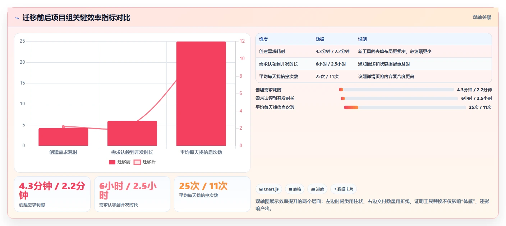The image size is (506, 226).
Task: Click table cell 4.3分钟 / 2.2分钟
Action: 332,52
